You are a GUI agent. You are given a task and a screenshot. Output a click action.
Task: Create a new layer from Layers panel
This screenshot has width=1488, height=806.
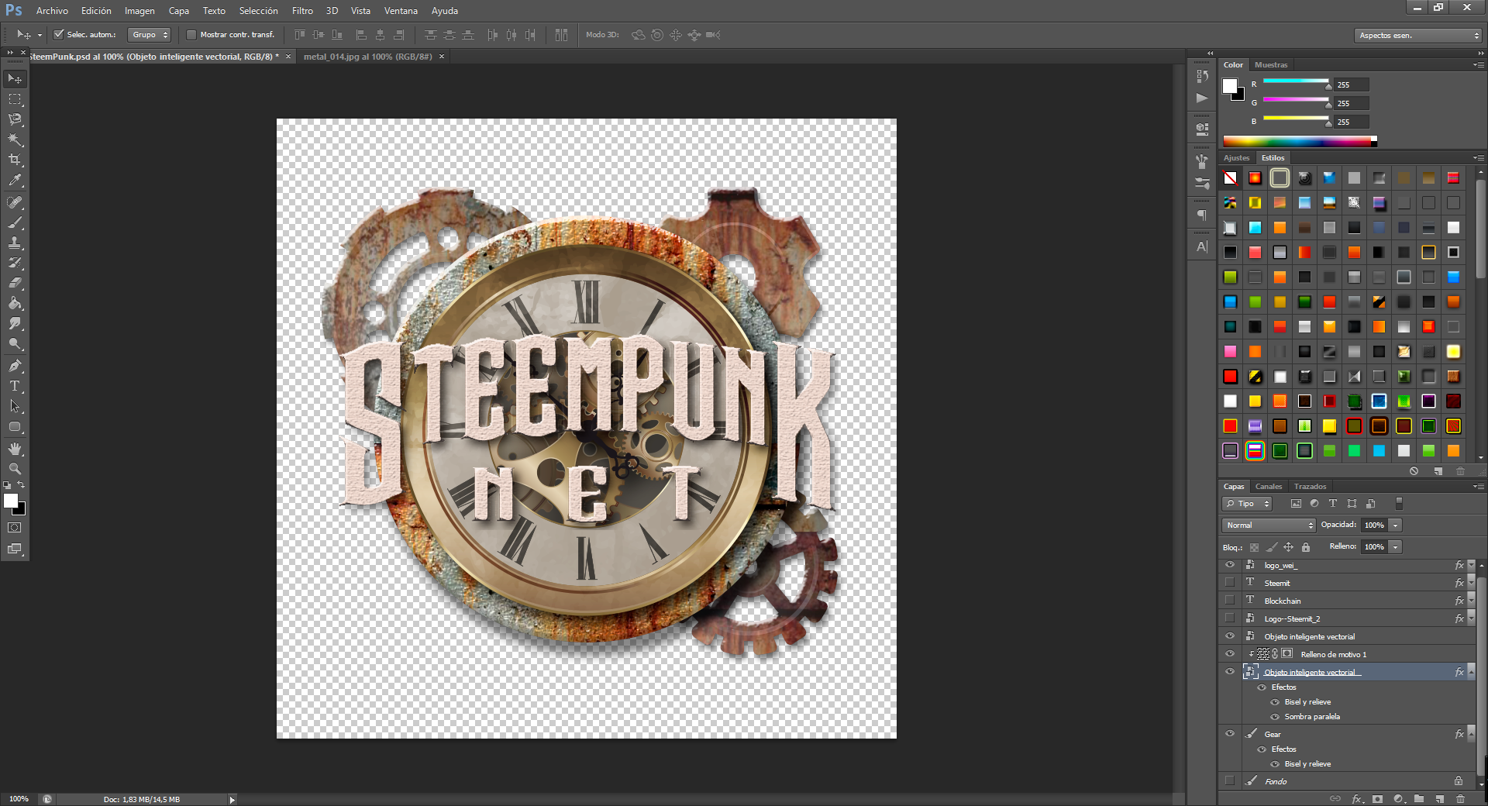(x=1440, y=798)
